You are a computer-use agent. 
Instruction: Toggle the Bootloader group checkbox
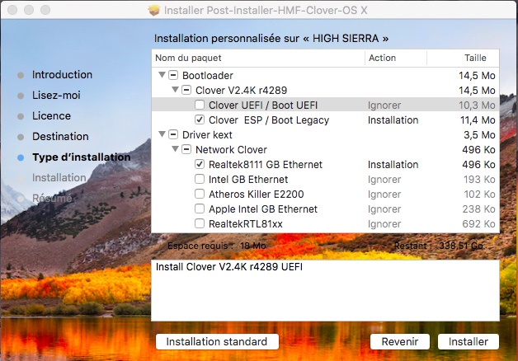point(173,75)
